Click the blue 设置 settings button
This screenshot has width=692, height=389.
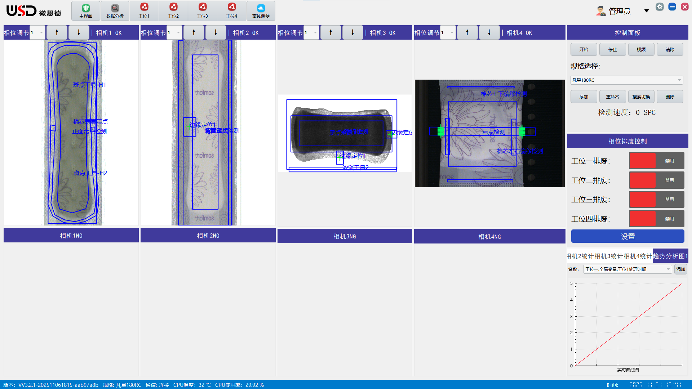627,236
